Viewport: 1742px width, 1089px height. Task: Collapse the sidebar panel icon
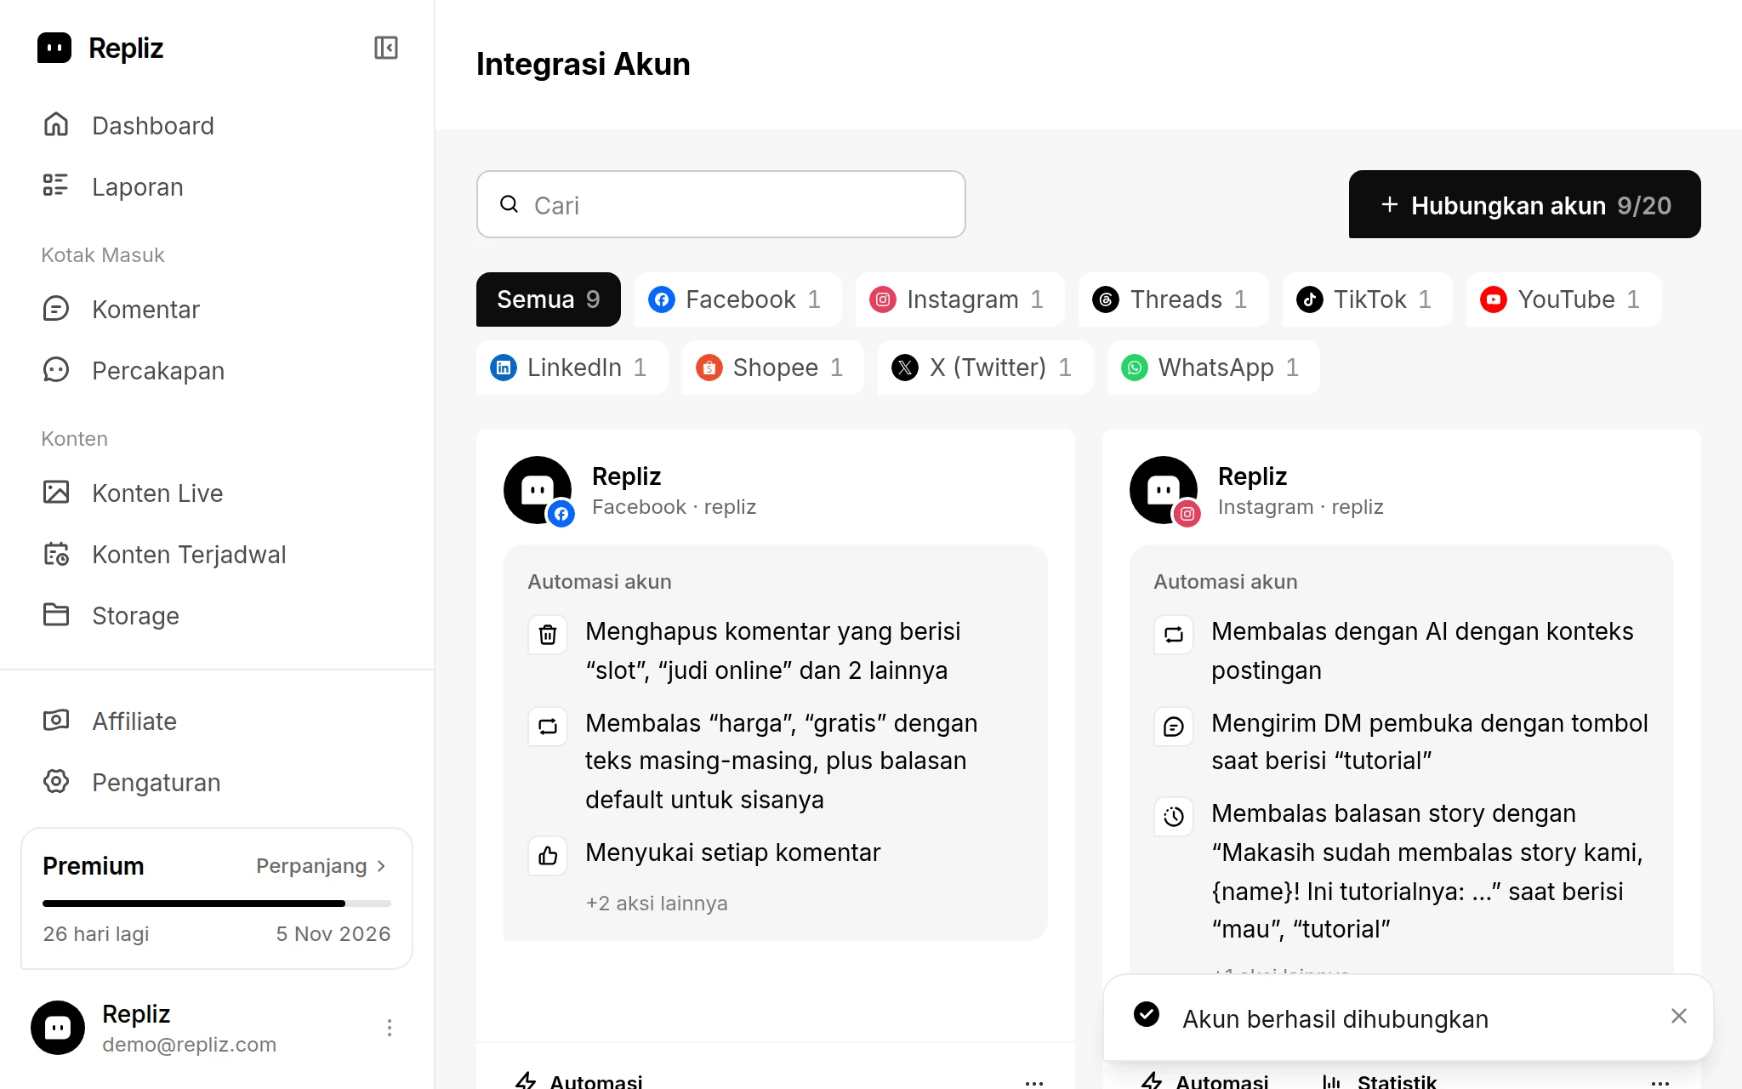[386, 48]
